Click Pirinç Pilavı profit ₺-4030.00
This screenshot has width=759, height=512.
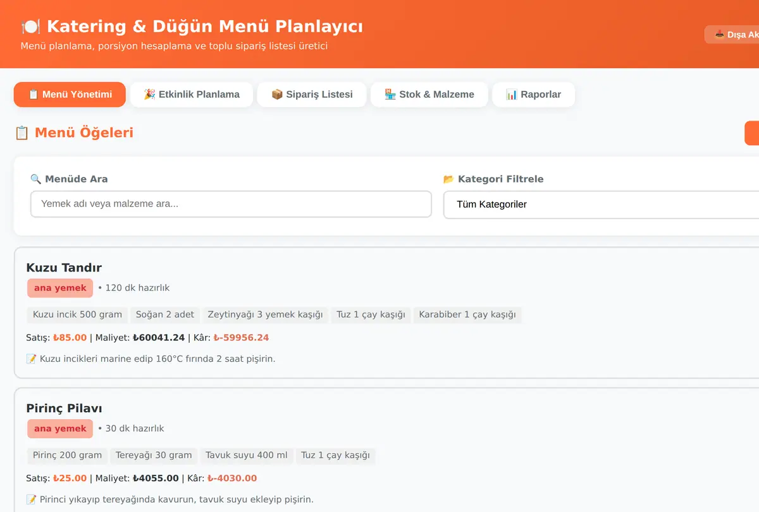click(232, 479)
